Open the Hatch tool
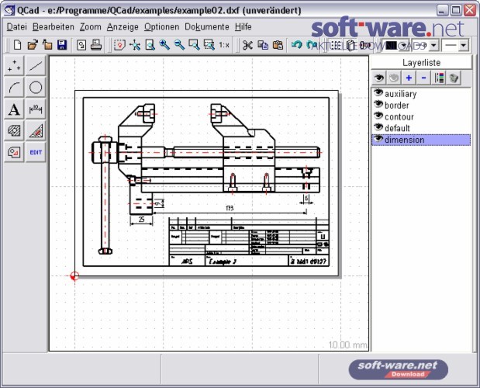The image size is (480, 388). (x=14, y=131)
